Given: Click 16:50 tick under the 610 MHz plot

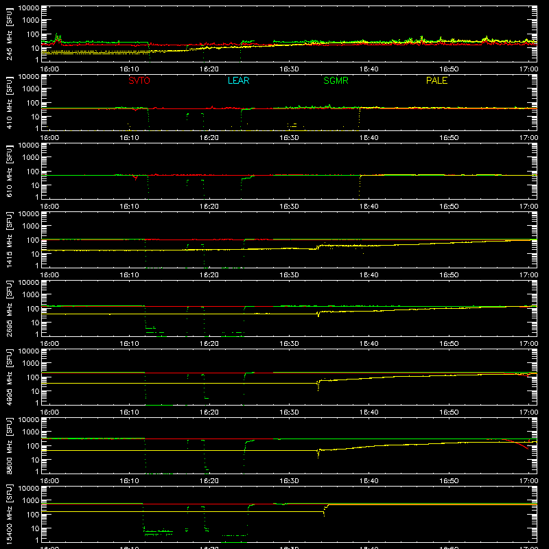Looking at the screenshot, I should coord(449,207).
